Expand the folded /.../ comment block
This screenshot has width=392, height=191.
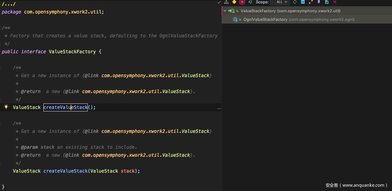(x=9, y=4)
